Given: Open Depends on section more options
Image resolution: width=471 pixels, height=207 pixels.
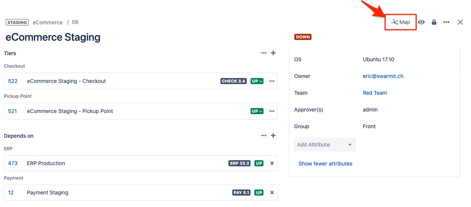Looking at the screenshot, I should coord(263,135).
